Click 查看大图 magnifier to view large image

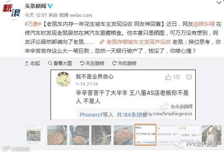click(x=60, y=63)
